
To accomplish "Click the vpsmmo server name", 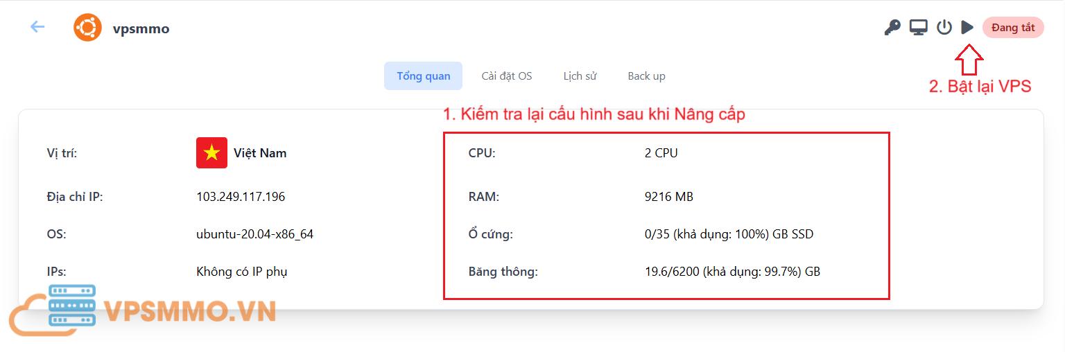I will pos(141,28).
